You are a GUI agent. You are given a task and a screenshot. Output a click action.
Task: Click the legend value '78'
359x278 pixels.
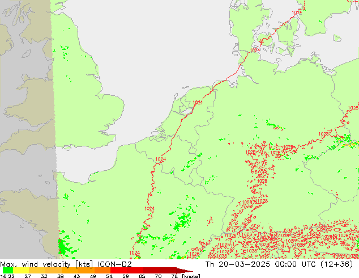click(x=174, y=276)
